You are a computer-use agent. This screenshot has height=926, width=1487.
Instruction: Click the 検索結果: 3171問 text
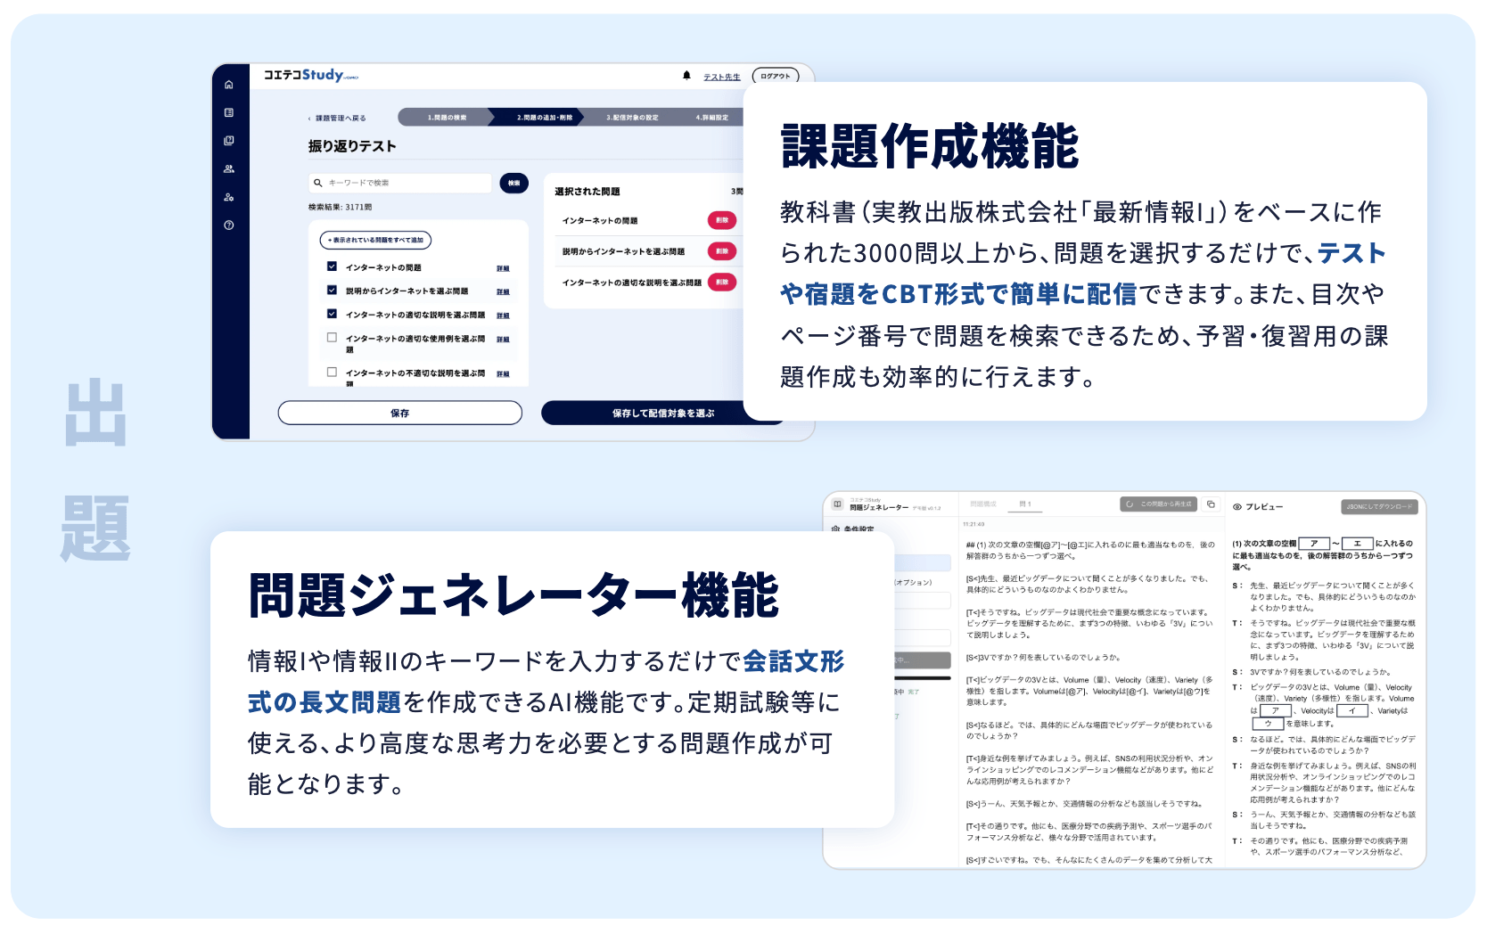[341, 208]
